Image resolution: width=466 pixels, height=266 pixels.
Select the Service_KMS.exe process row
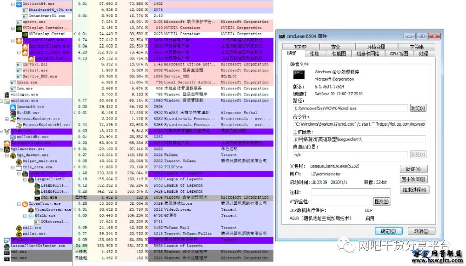[x=136, y=76]
